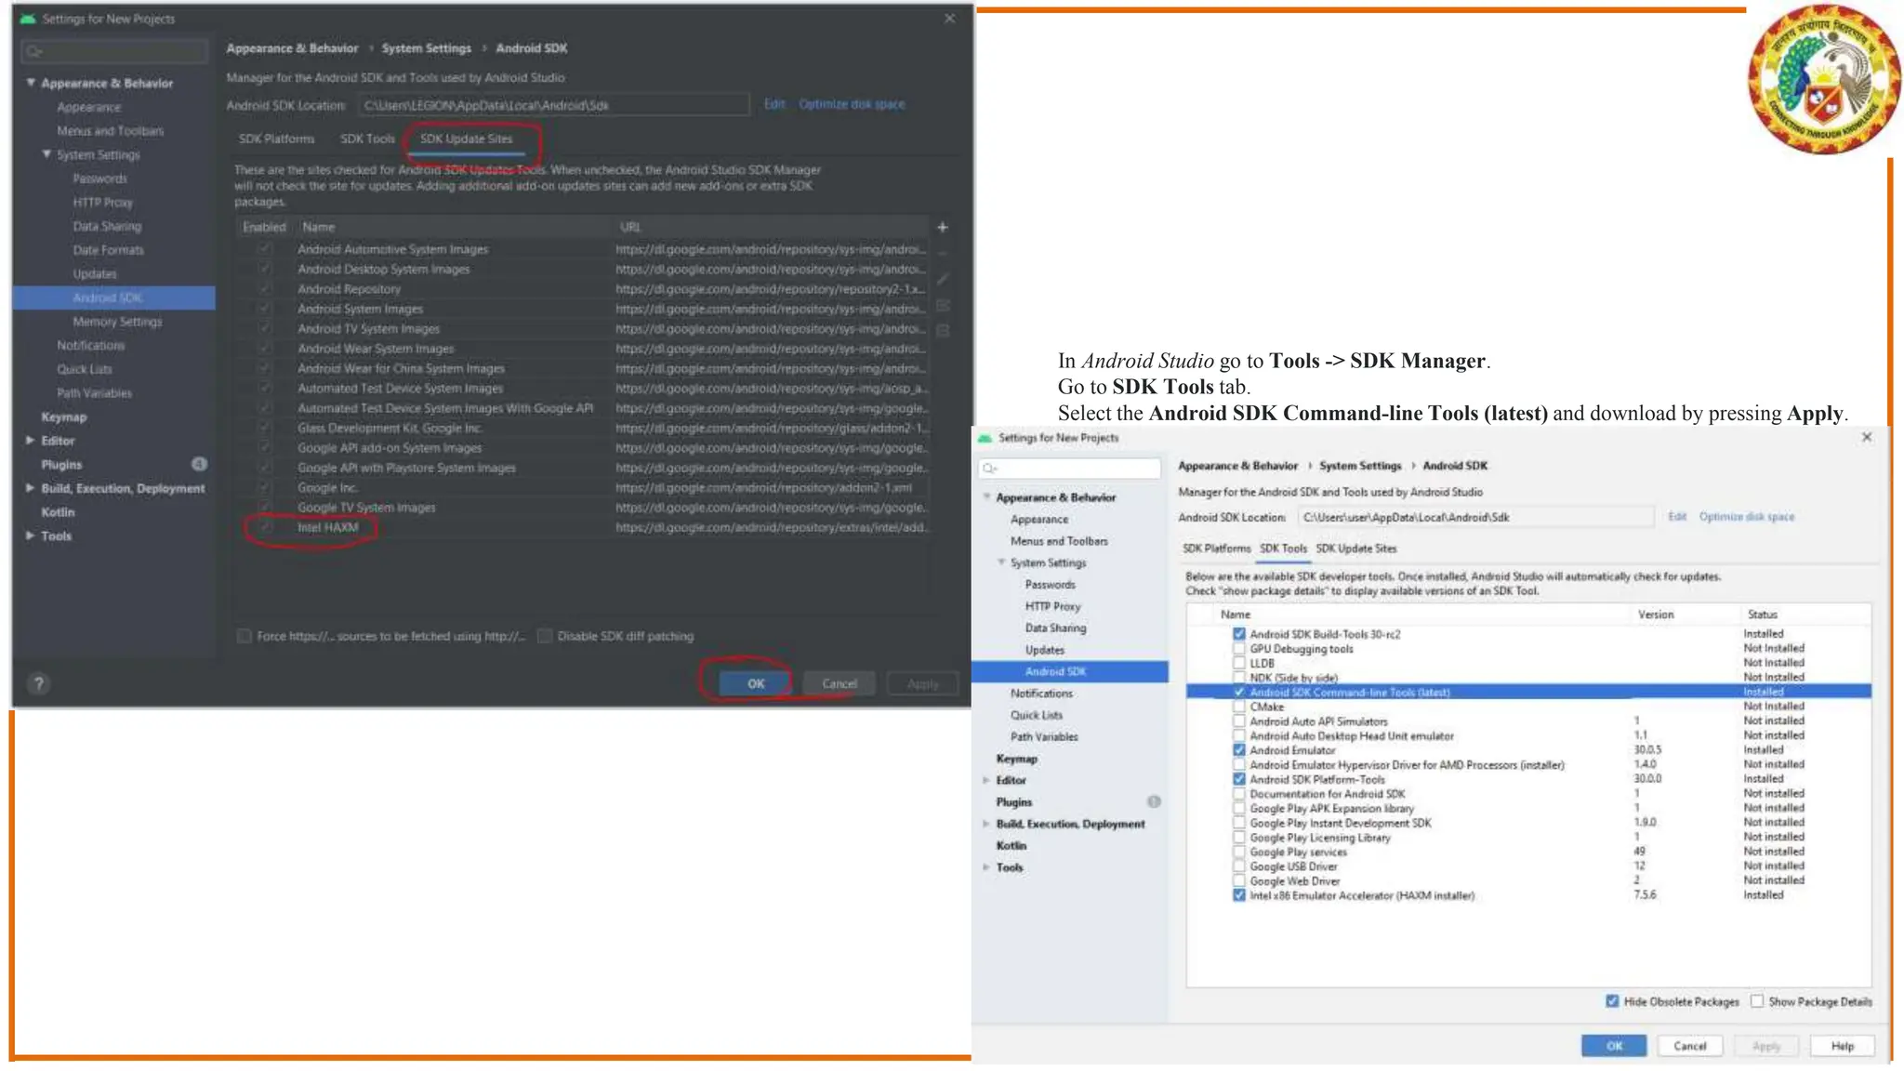The height and width of the screenshot is (1071, 1904).
Task: Click the Name column header in light window
Action: coord(1236,615)
